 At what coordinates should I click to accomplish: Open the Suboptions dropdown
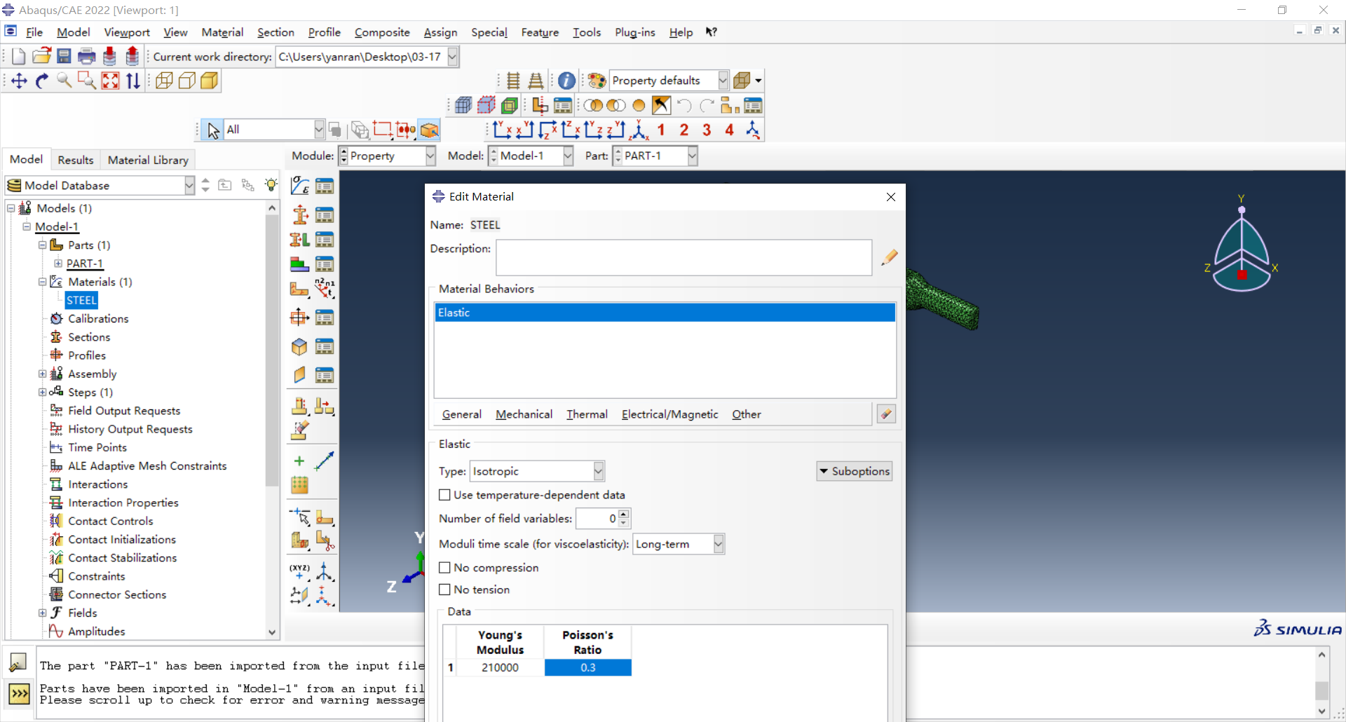pos(855,471)
